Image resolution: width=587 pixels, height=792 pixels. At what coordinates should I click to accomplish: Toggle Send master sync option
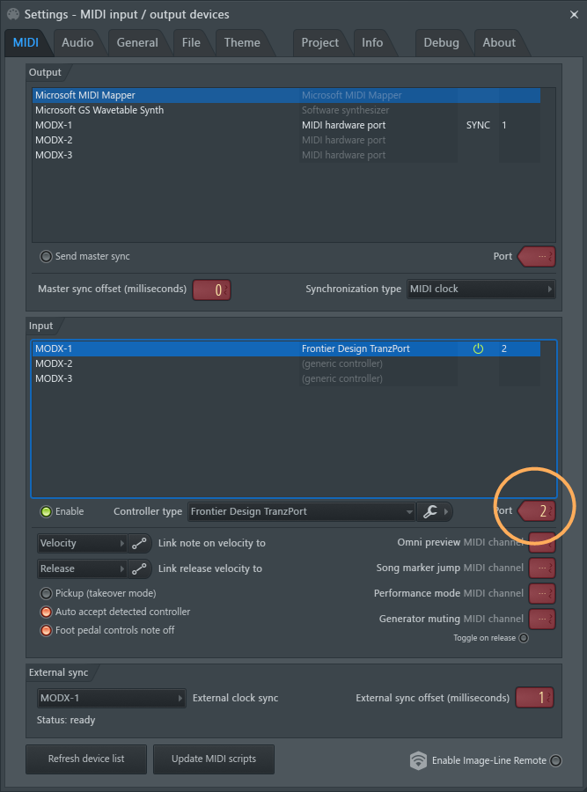coord(46,257)
